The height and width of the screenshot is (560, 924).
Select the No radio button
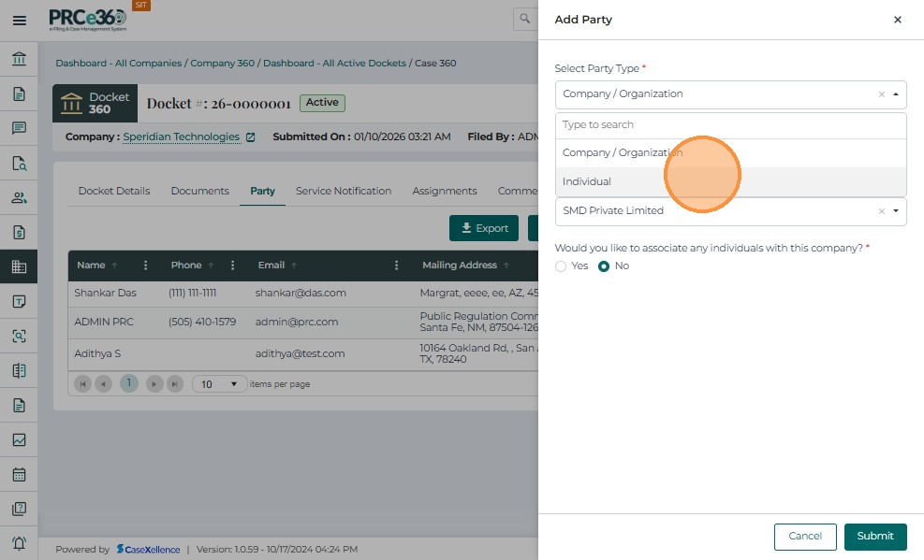(604, 266)
